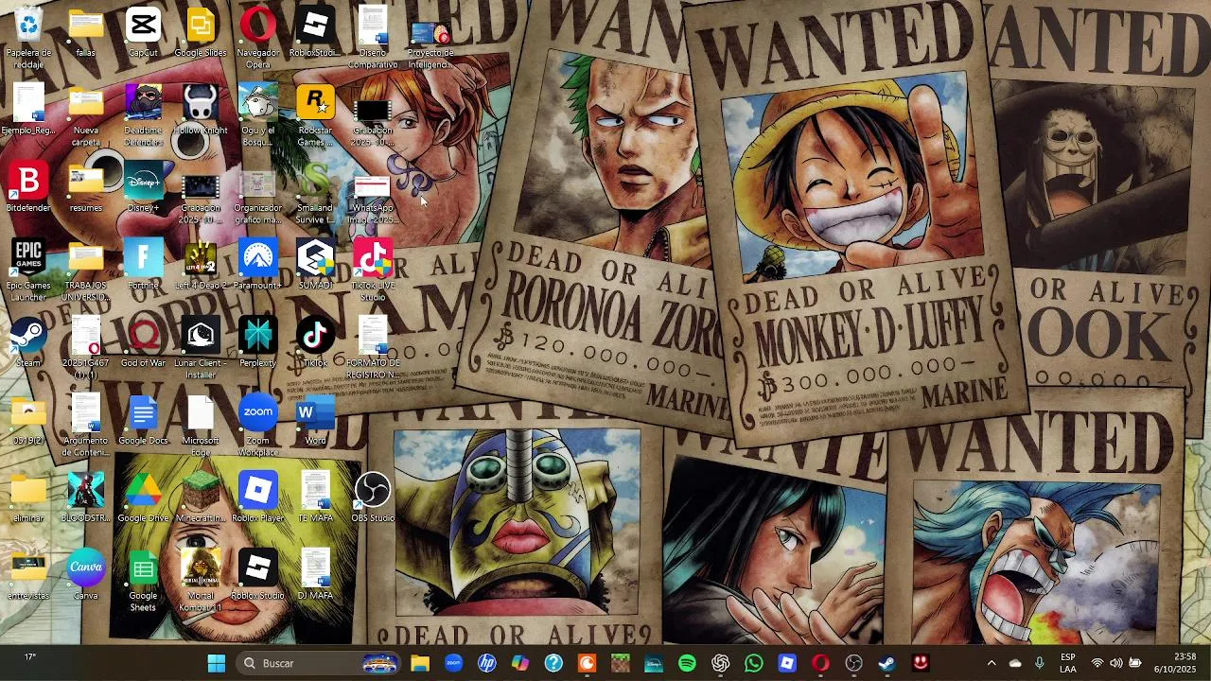This screenshot has width=1211, height=681.
Task: Open Epic Games Launcher desktop shortcut
Action: click(x=28, y=270)
